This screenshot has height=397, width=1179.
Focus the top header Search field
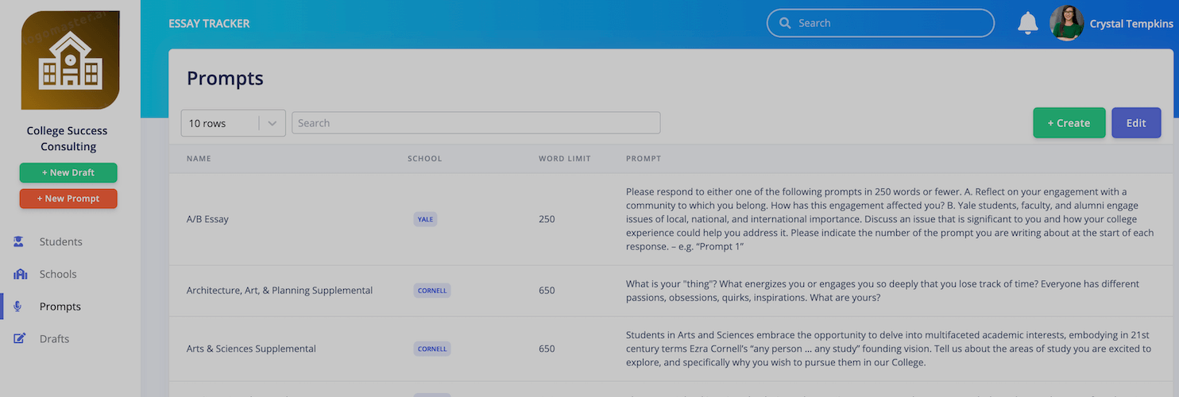[x=880, y=23]
